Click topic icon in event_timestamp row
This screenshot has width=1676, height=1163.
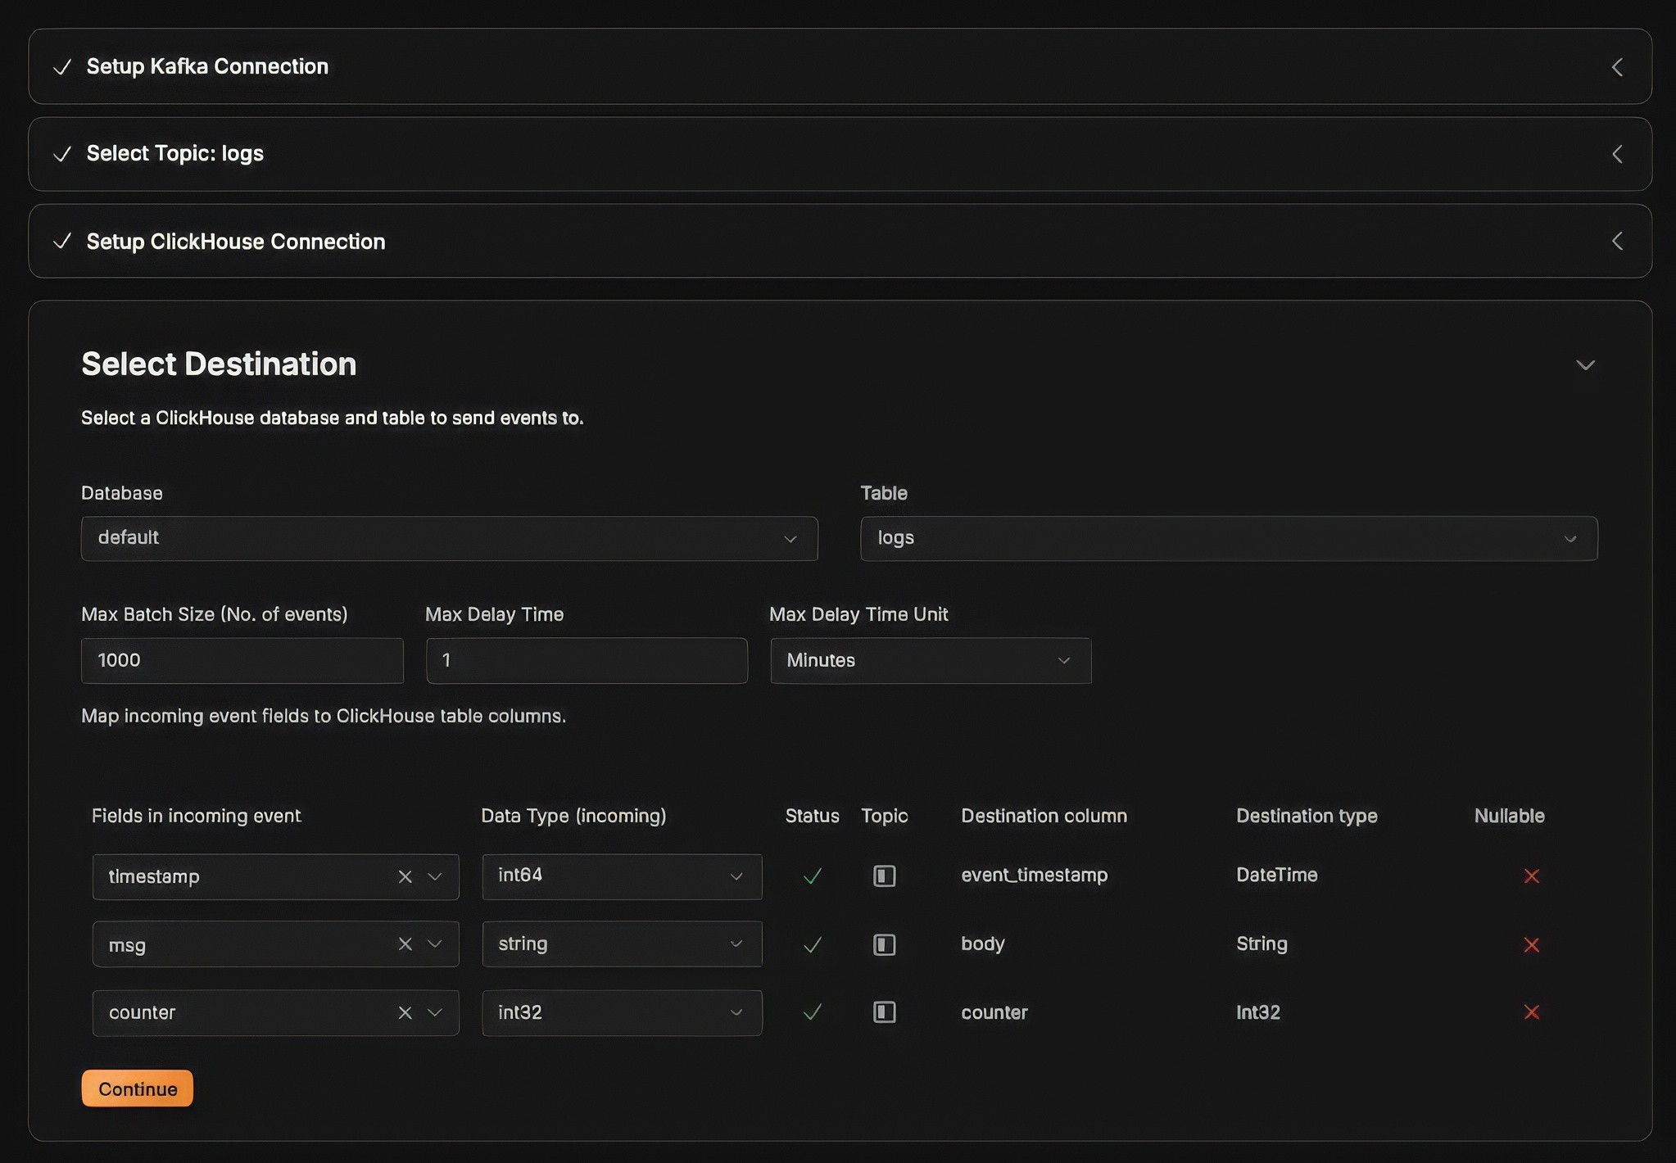point(884,876)
